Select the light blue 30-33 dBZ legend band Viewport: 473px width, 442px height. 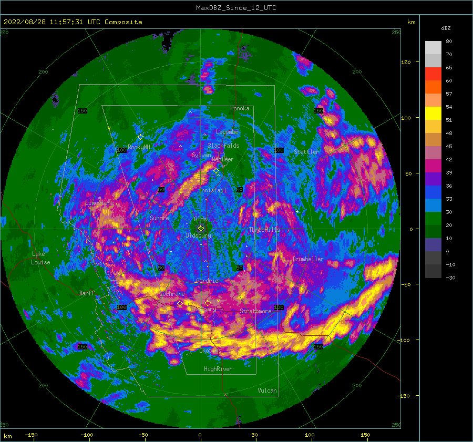[433, 205]
